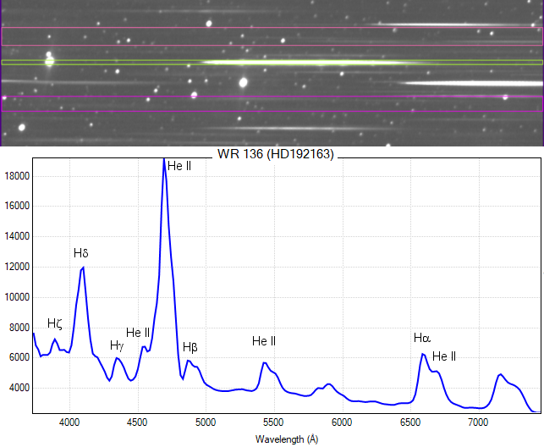Click inside the green spectrum extraction band

pos(271,62)
